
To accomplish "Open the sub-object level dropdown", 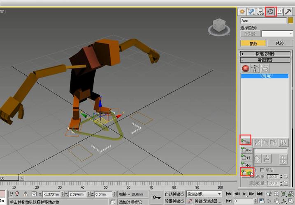I will pyautogui.click(x=277, y=34).
